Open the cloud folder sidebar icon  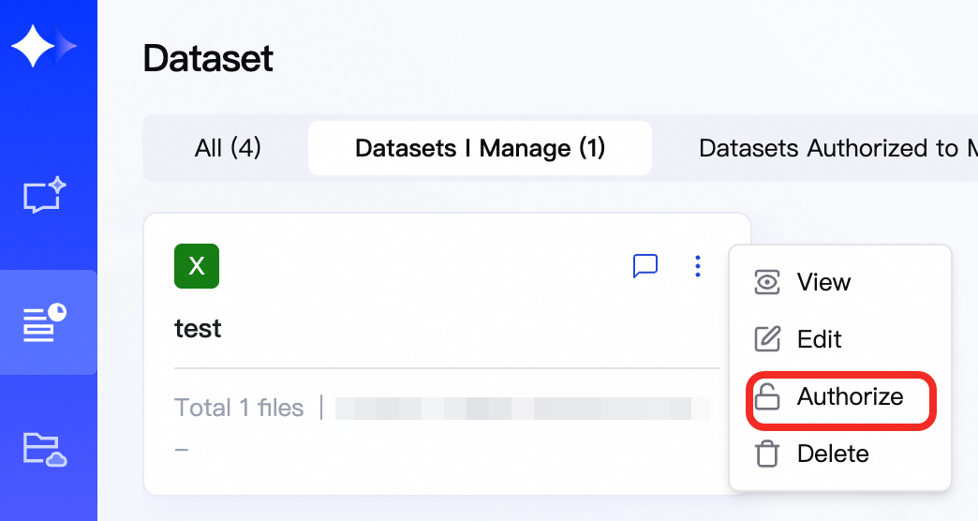44,450
